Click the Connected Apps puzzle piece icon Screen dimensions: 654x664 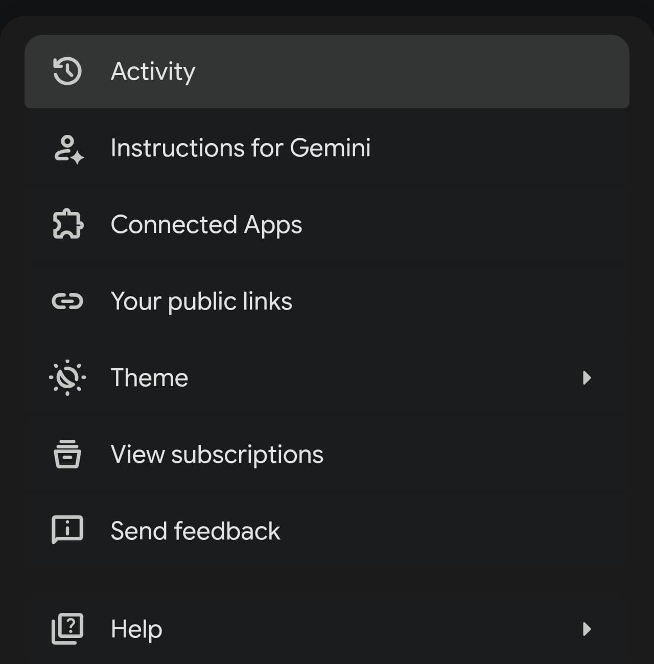(x=67, y=225)
